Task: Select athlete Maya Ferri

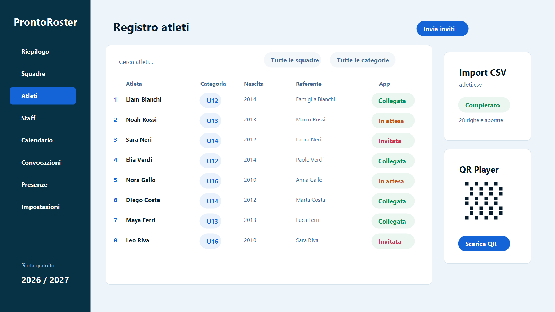Action: (x=140, y=220)
